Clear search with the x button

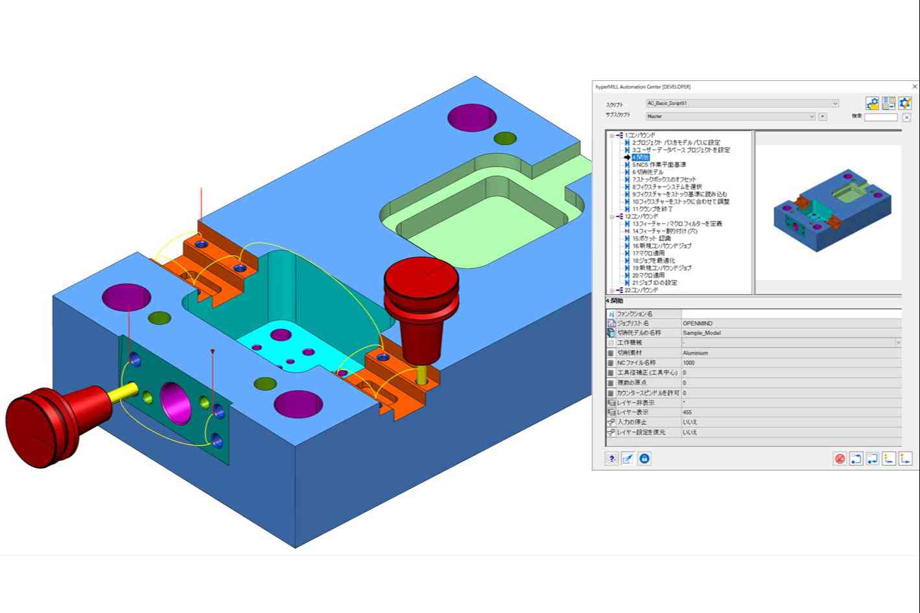(906, 117)
